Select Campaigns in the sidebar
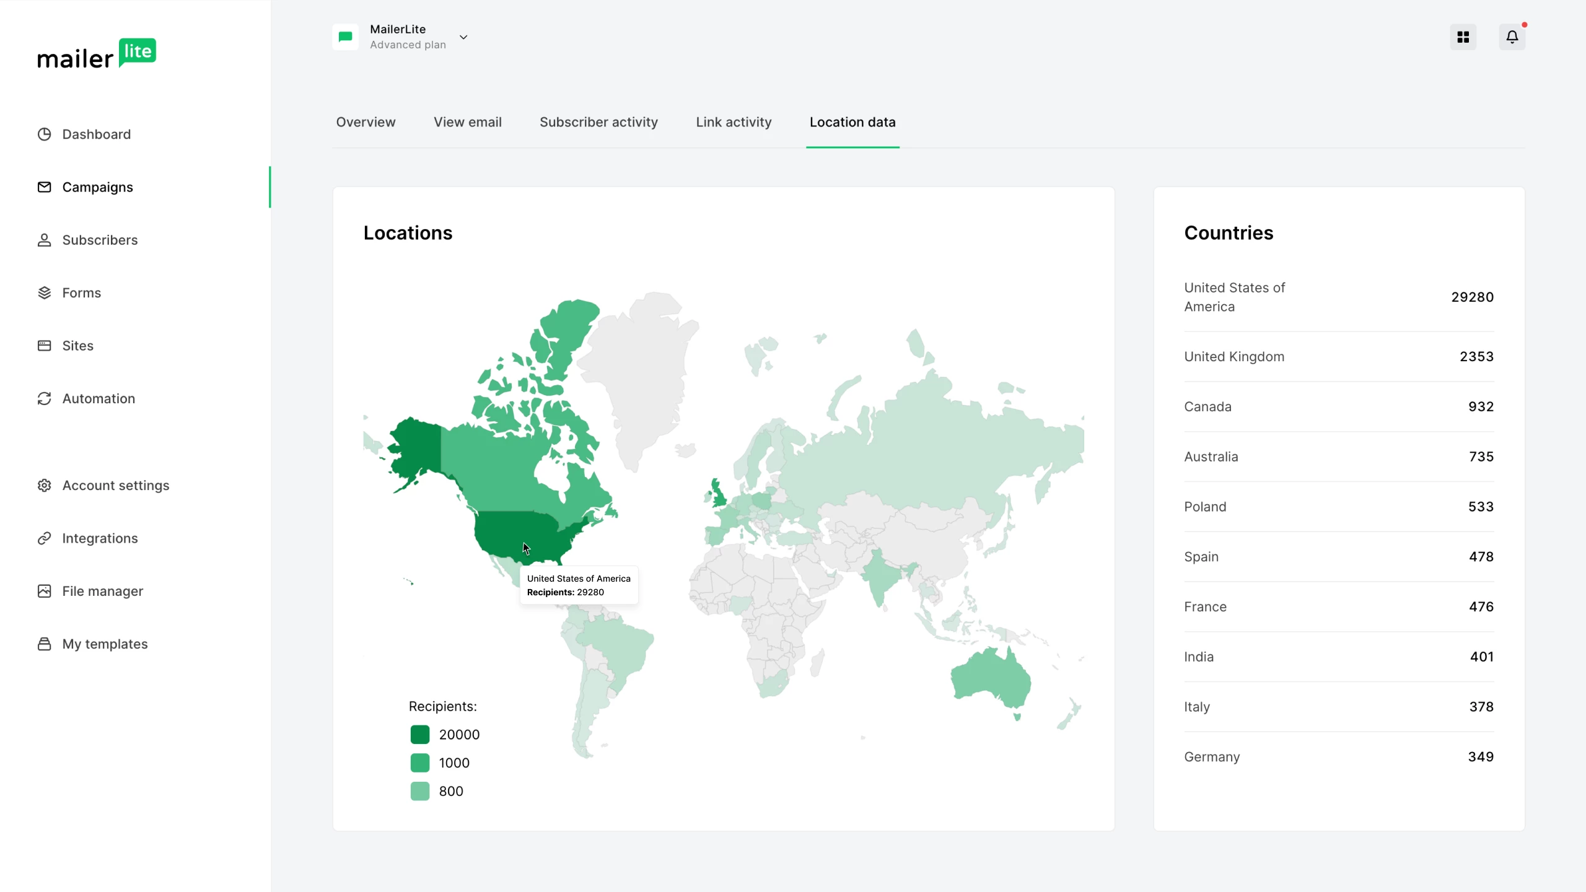1586x892 pixels. 97,187
